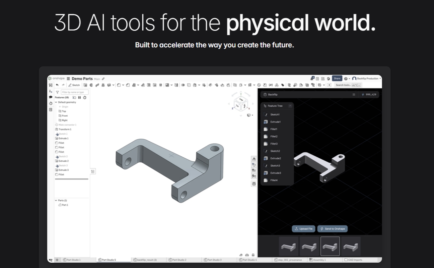Click the Send to Onshape button
This screenshot has height=268, width=434.
coord(332,229)
